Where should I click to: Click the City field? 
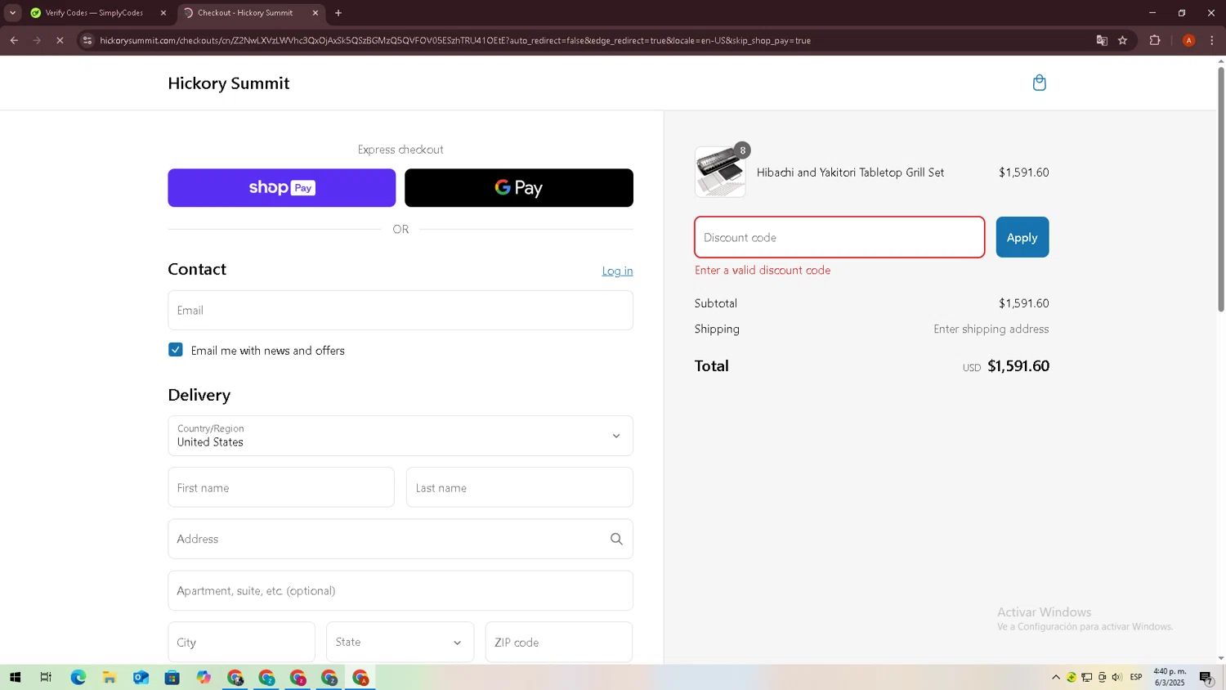point(242,642)
